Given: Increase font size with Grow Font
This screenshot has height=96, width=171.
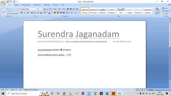Looking at the screenshot, I should [x=44, y=9].
